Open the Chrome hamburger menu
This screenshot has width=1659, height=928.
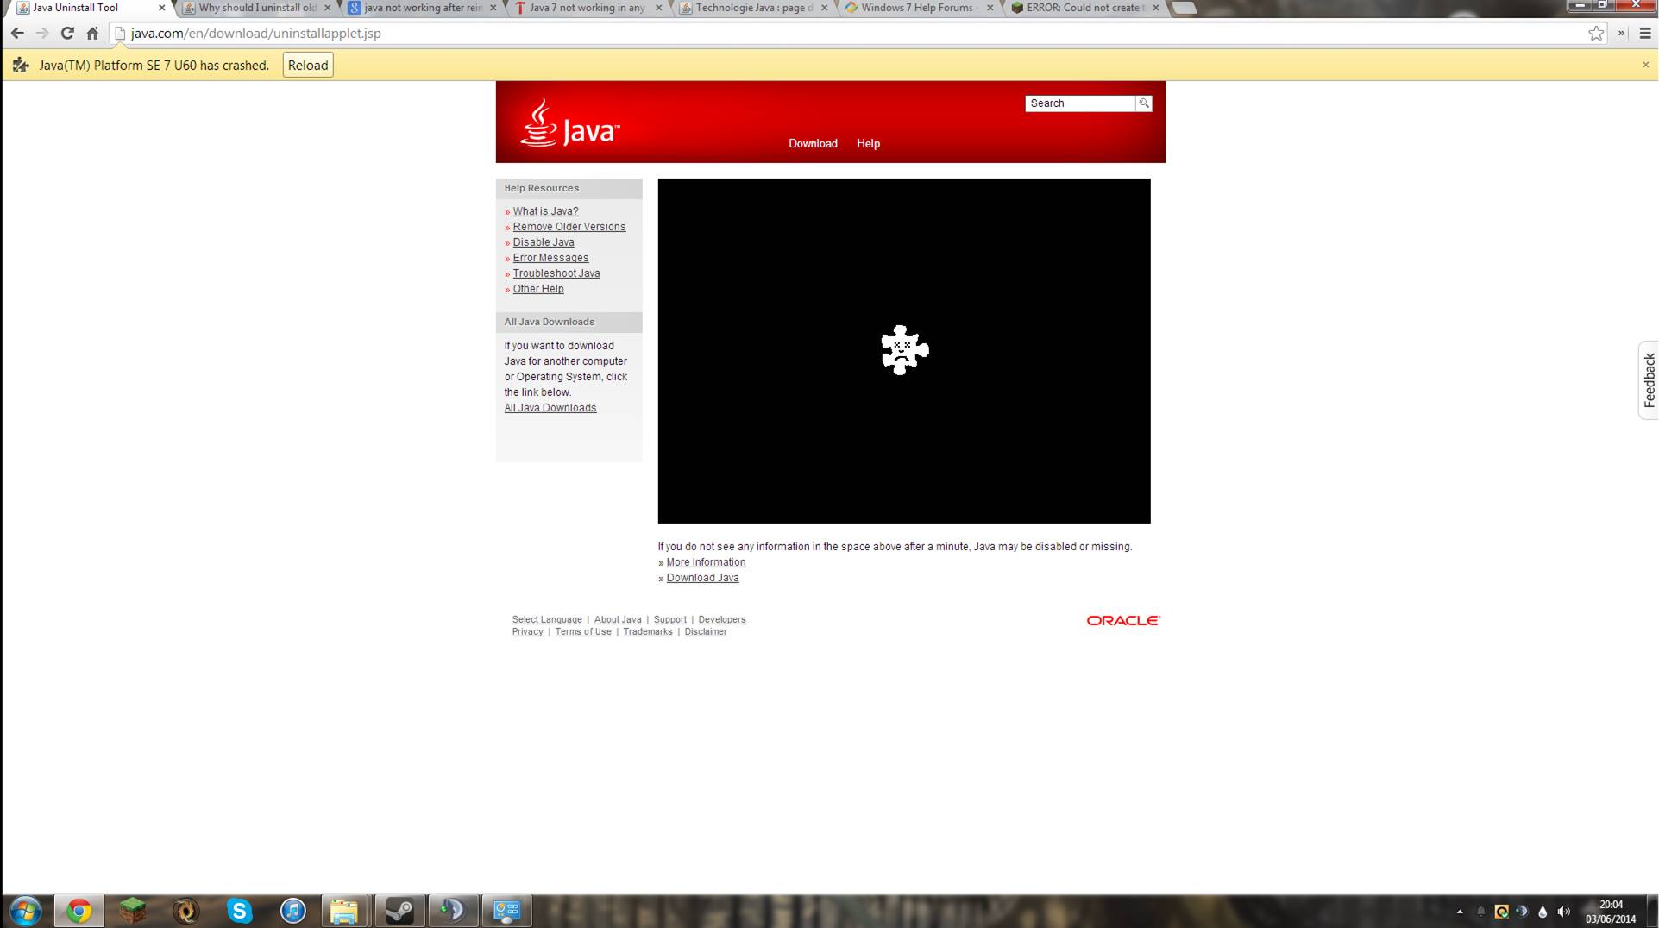pos(1645,34)
